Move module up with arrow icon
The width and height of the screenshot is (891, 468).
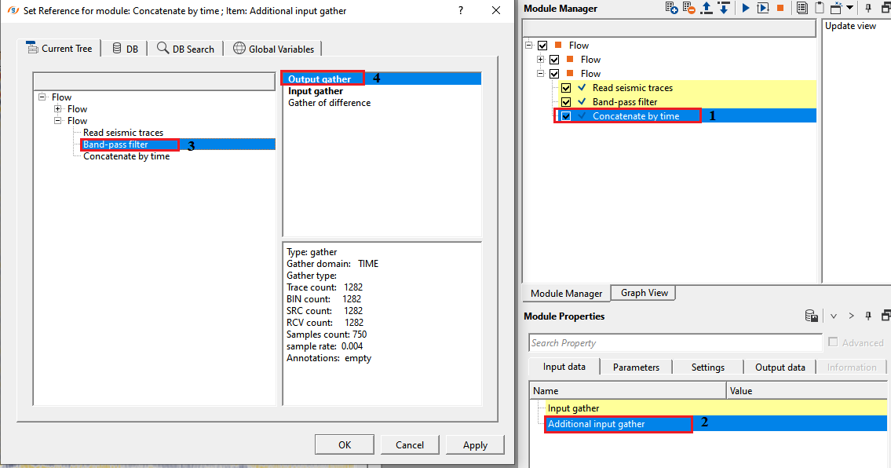pyautogui.click(x=707, y=9)
